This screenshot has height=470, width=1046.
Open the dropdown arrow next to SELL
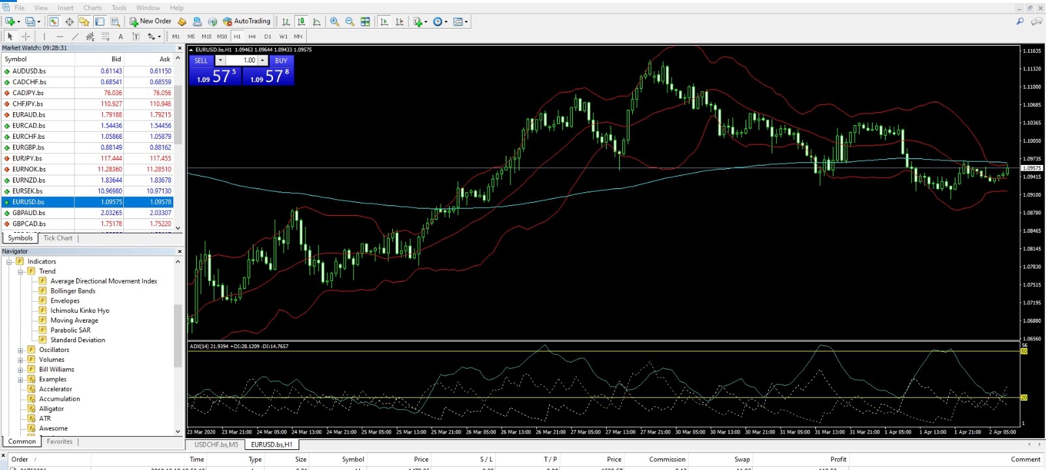point(220,61)
